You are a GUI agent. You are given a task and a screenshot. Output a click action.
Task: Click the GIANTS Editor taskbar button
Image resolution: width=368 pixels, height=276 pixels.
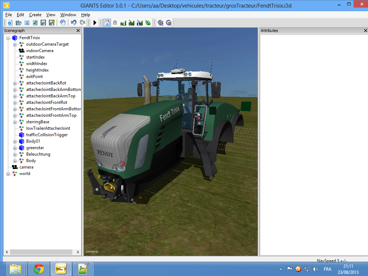pyautogui.click(x=61, y=269)
